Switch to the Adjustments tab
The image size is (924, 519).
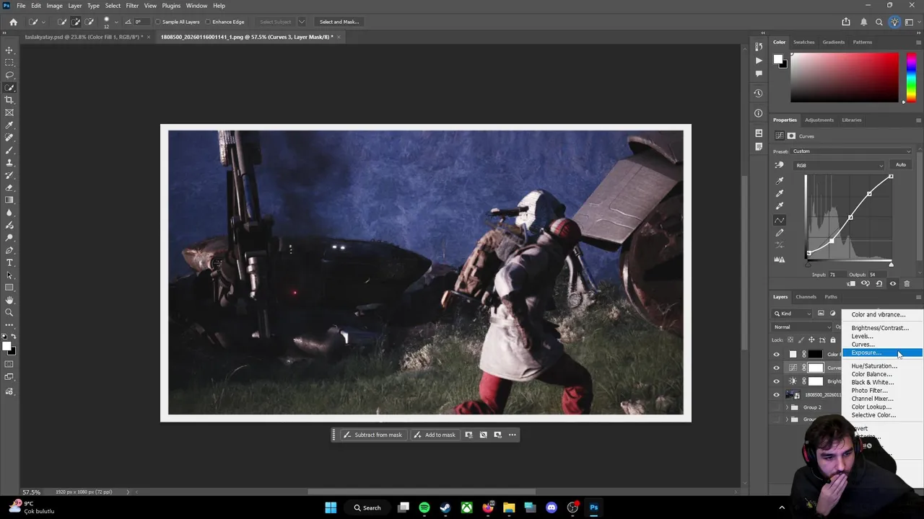(x=819, y=120)
